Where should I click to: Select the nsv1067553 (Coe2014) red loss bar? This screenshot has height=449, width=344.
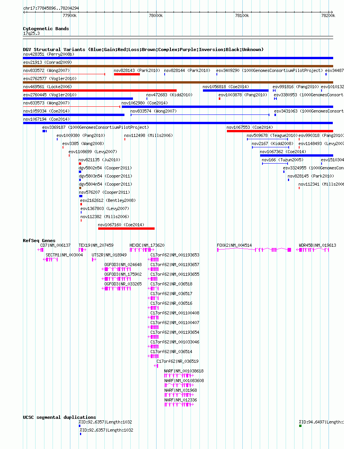click(x=280, y=131)
